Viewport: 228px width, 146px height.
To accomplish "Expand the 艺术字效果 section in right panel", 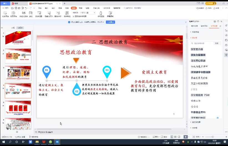I will click(196, 122).
